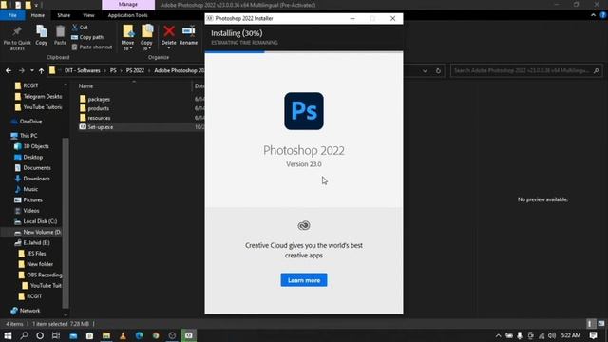The height and width of the screenshot is (342, 608).
Task: Switch to large icons view layout
Action: tap(600, 323)
